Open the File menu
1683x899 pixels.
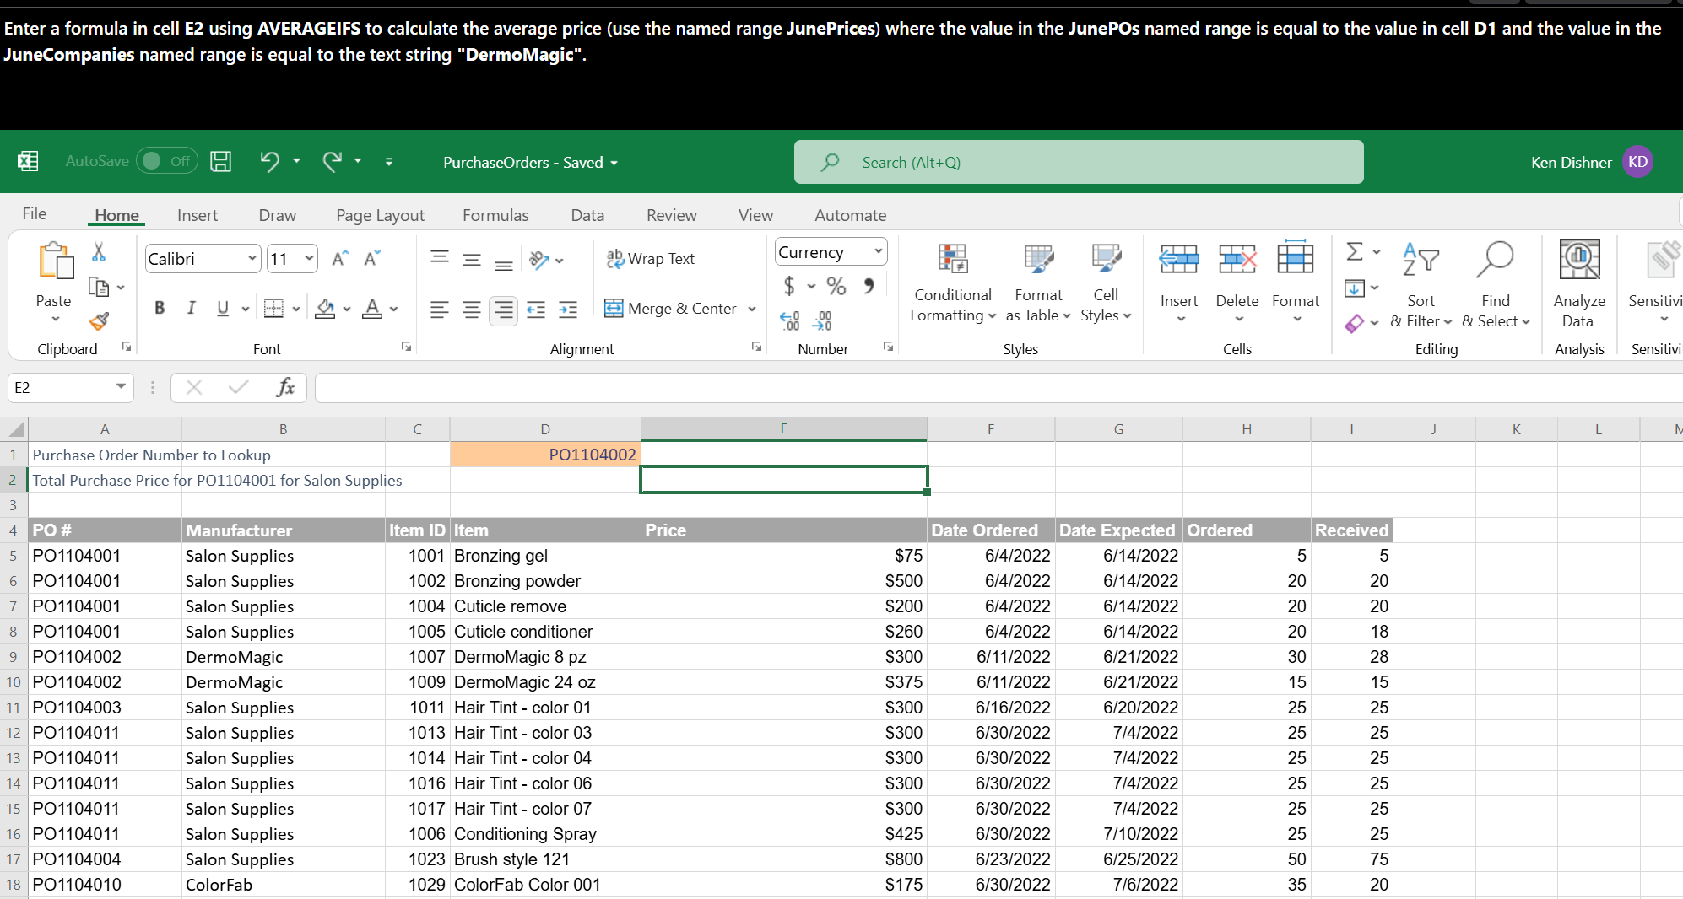pyautogui.click(x=35, y=214)
